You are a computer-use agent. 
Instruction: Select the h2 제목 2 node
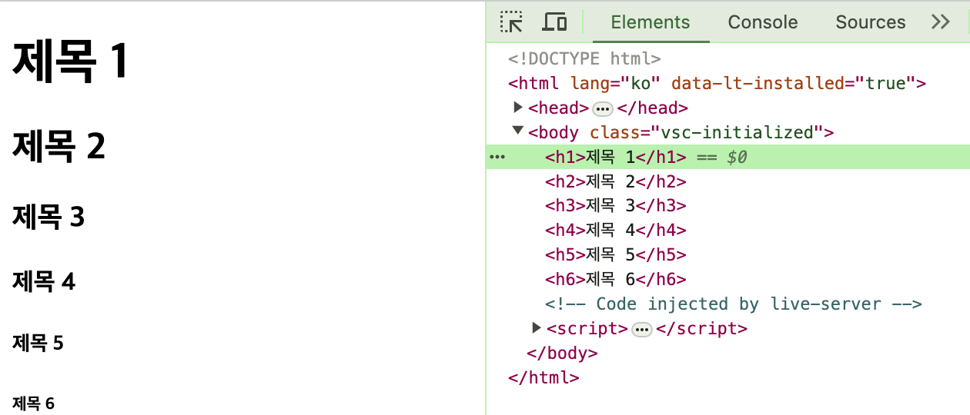coord(616,181)
